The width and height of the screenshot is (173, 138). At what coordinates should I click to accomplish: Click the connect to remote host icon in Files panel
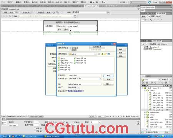143,82
